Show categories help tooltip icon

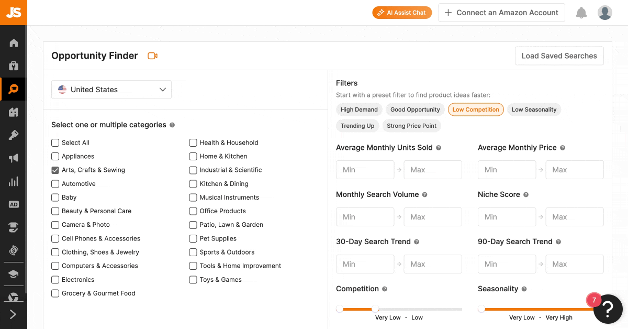[172, 125]
